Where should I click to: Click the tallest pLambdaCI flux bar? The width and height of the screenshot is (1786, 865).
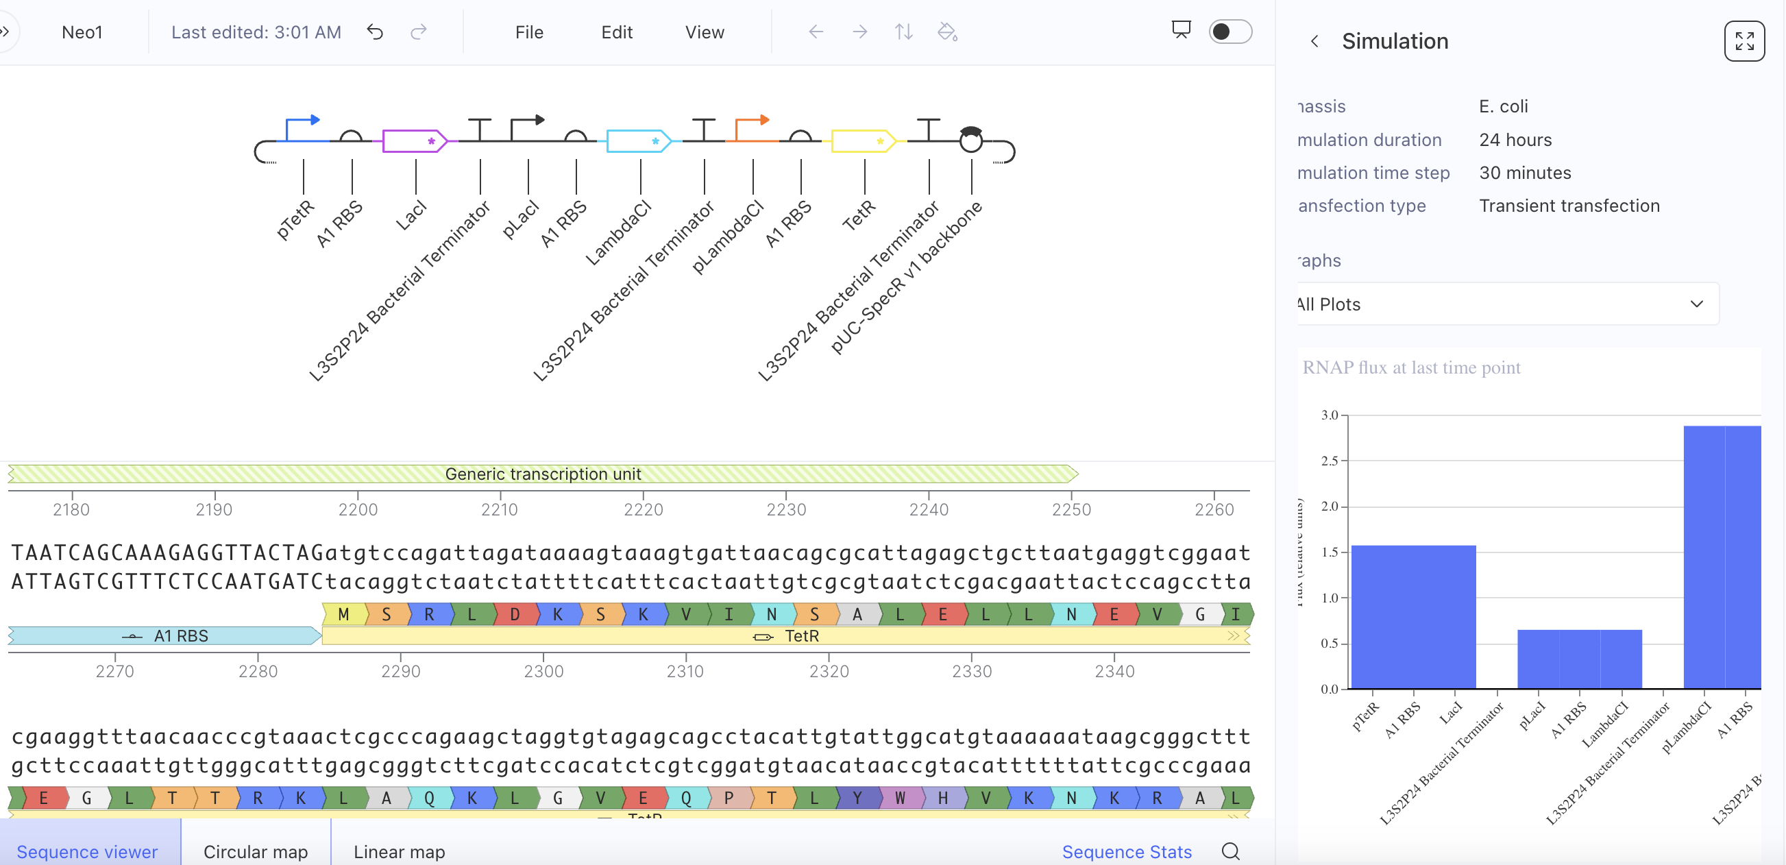pyautogui.click(x=1704, y=557)
